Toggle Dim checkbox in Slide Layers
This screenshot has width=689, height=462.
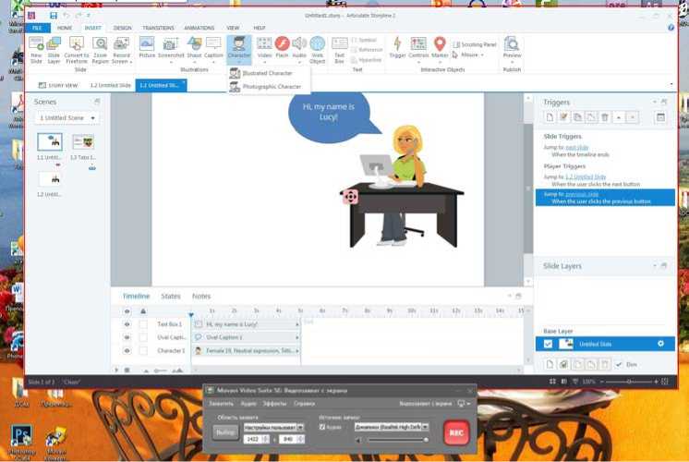click(x=619, y=364)
